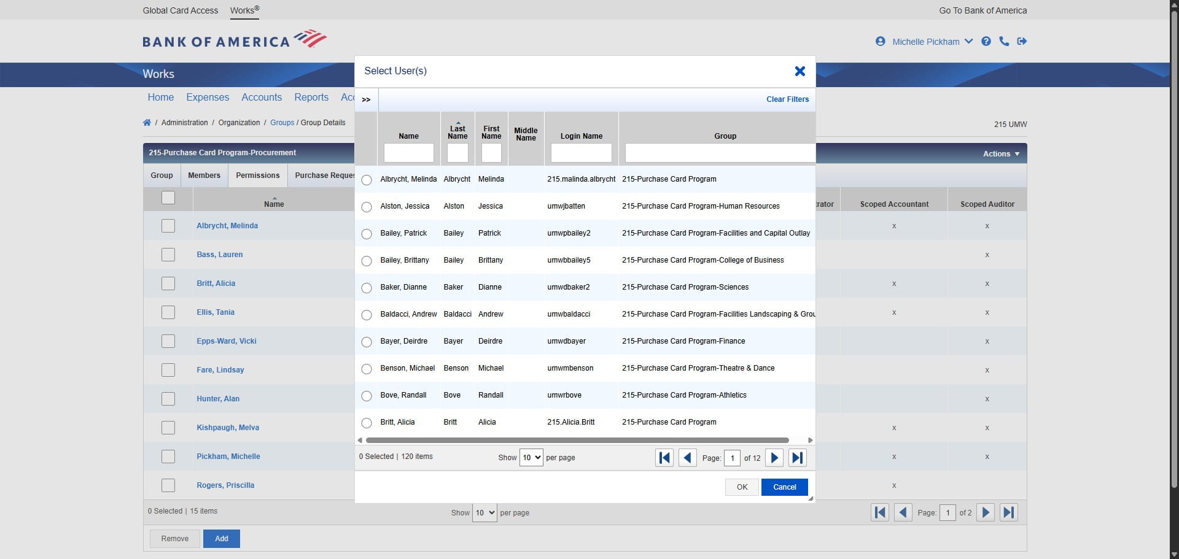Image resolution: width=1179 pixels, height=559 pixels.
Task: Click the Clear Filters link
Action: click(787, 99)
